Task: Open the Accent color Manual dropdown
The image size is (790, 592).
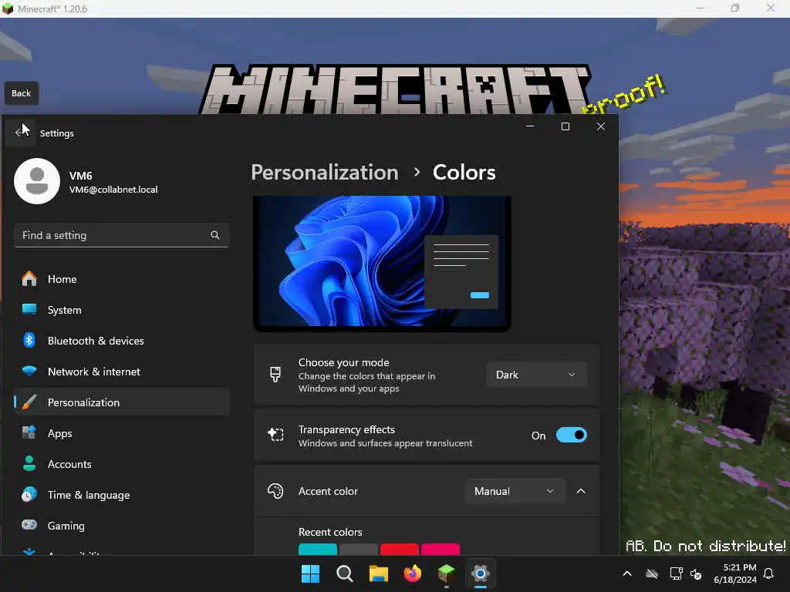Action: pos(515,491)
